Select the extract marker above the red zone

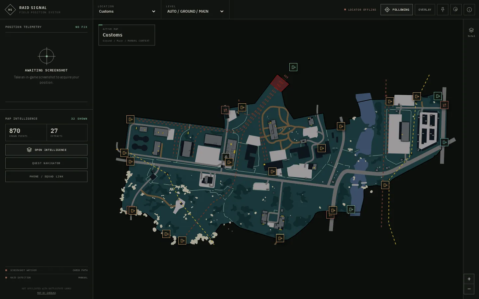[293, 67]
